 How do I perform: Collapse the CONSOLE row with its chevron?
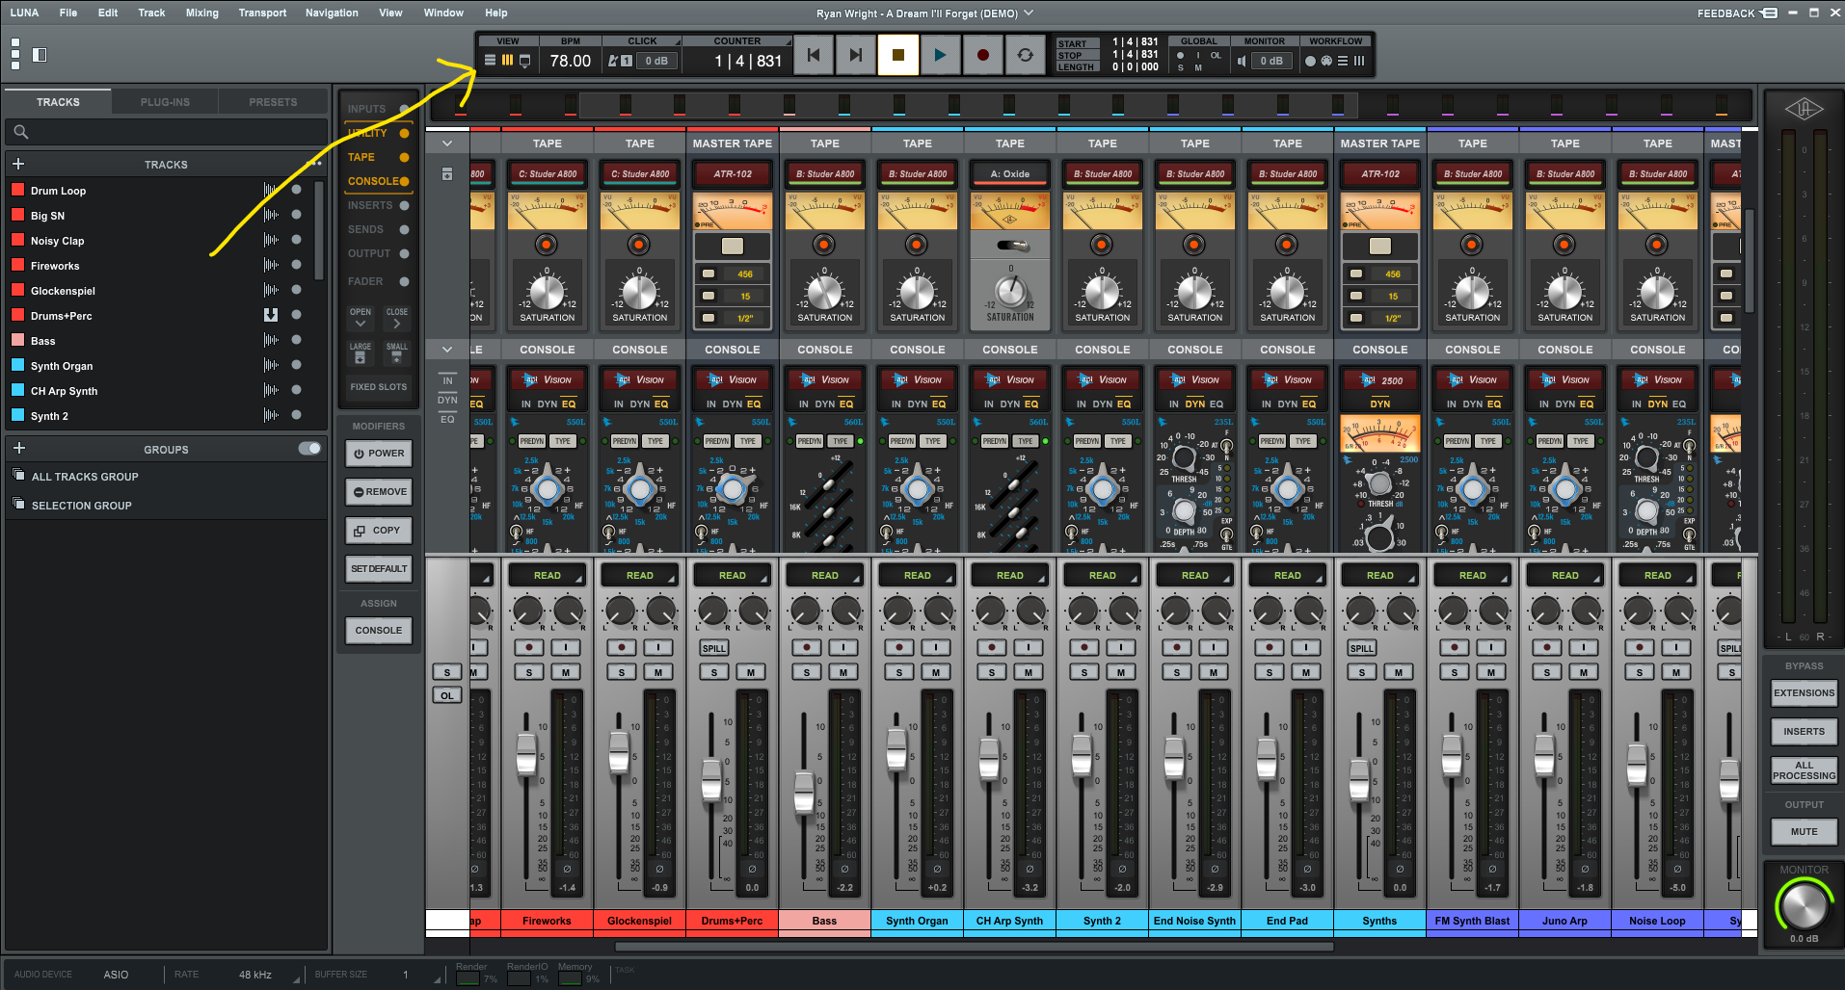click(x=447, y=350)
